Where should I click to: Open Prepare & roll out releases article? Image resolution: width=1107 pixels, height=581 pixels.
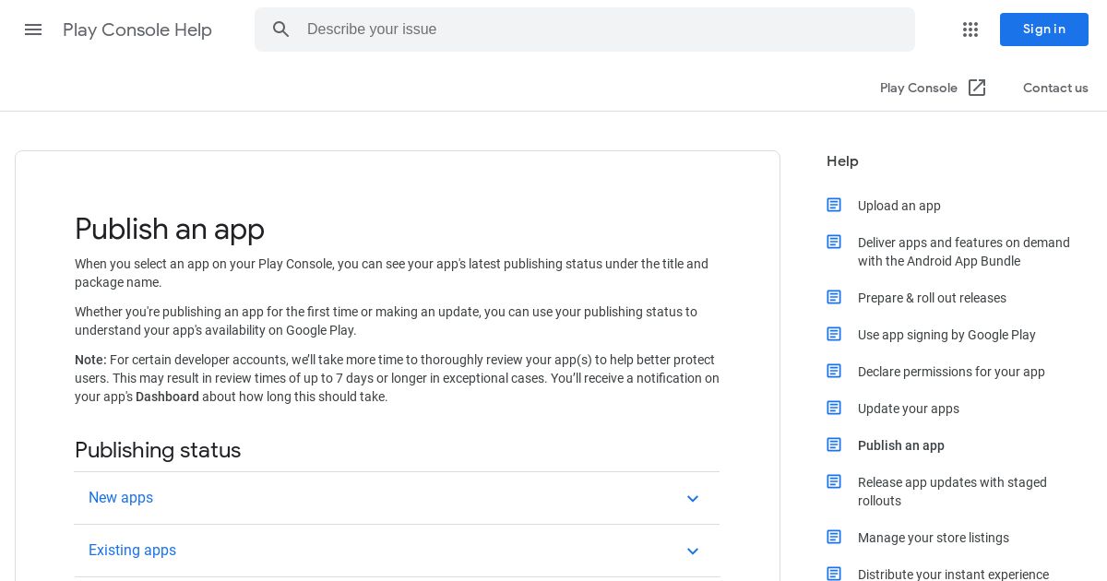pos(932,298)
